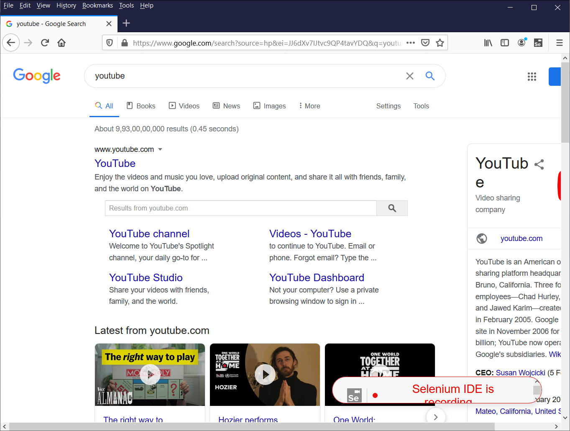
Task: Open the Edit menu
Action: [25, 5]
